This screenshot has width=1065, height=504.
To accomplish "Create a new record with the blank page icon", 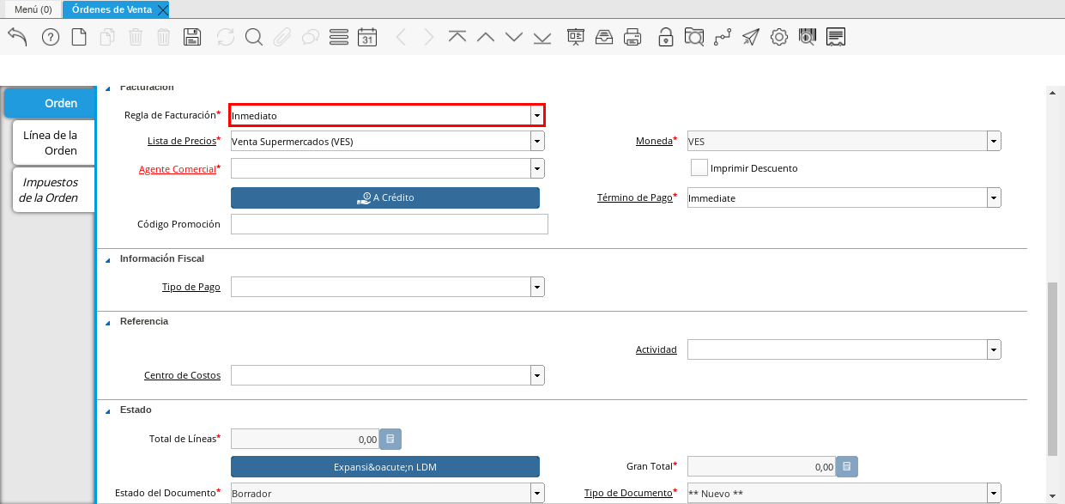I will pyautogui.click(x=79, y=37).
